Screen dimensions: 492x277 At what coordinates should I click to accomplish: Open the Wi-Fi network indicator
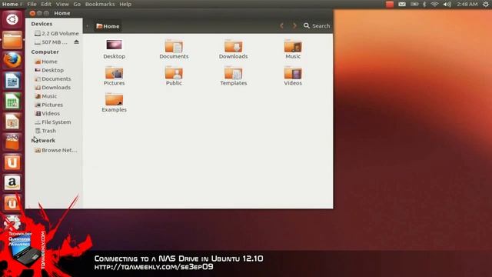click(434, 4)
